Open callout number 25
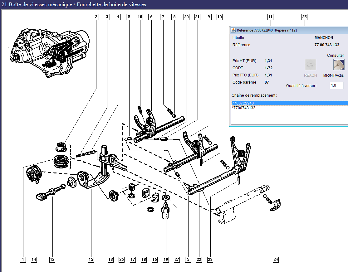 pos(305,17)
